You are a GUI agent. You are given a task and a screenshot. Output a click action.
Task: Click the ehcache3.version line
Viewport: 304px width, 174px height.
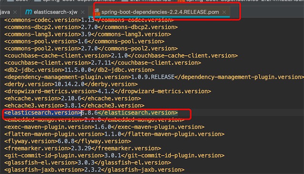(74, 106)
